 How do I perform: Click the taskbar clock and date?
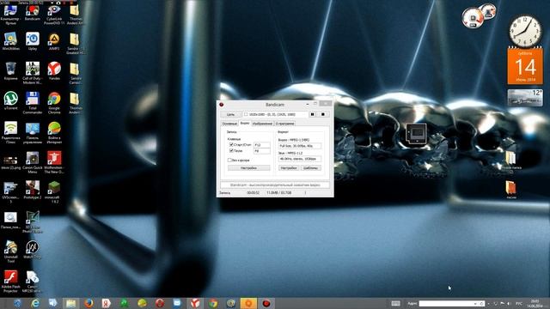pos(535,303)
